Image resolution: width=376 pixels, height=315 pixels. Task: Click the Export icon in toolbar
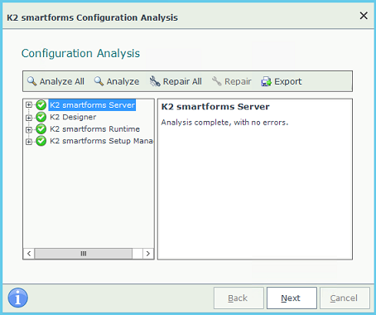click(x=266, y=81)
